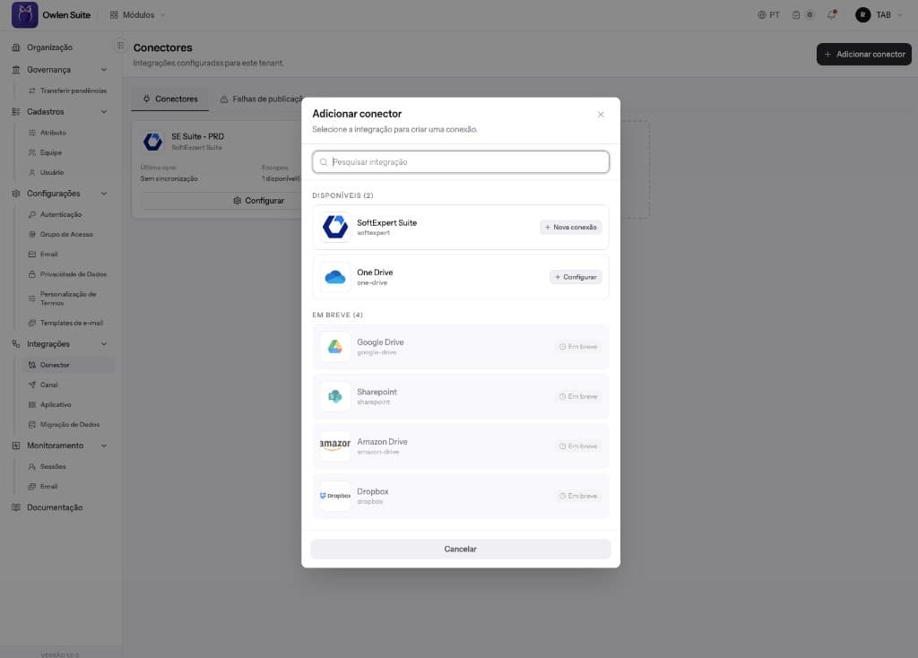Click Configurar on SE Suite - PRD card
918x658 pixels.
[258, 201]
